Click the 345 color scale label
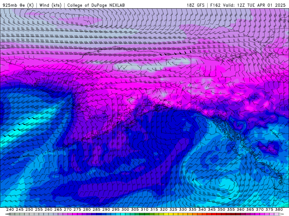289x216 pixels. [212, 210]
